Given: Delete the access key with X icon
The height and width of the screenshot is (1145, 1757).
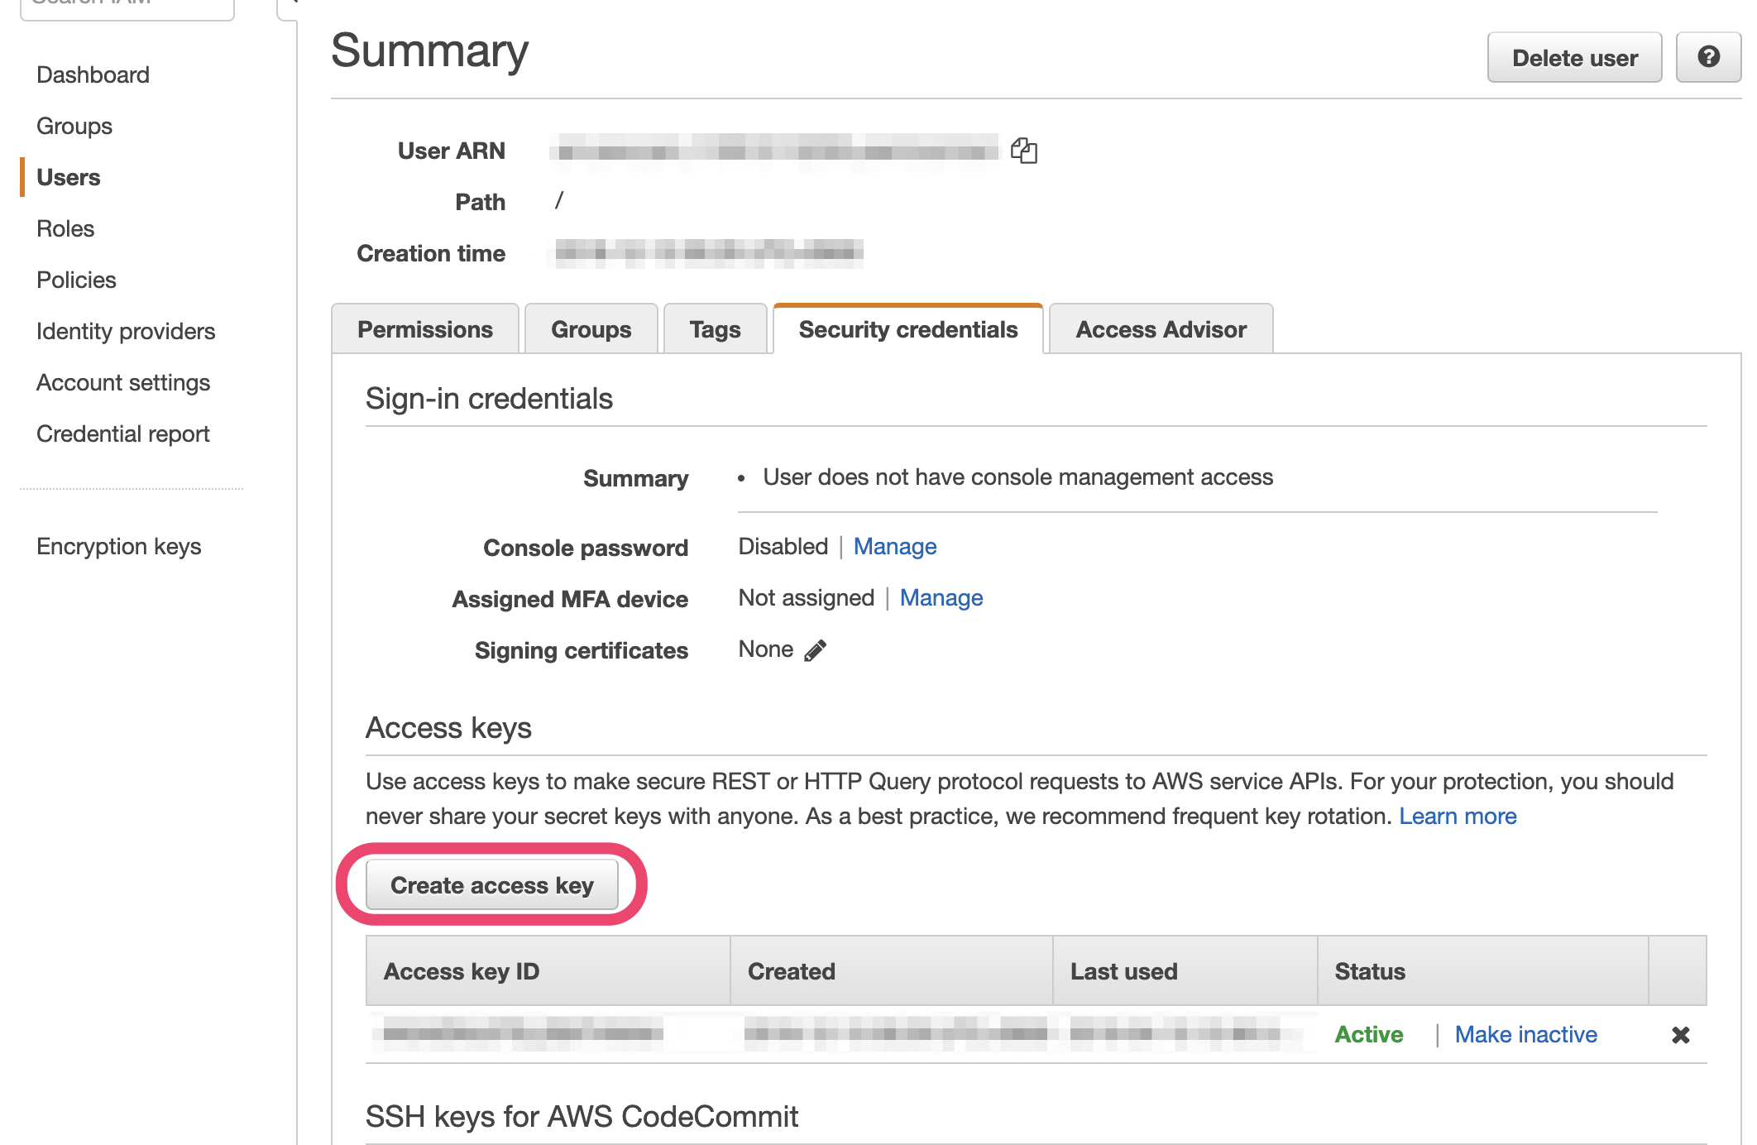Looking at the screenshot, I should pos(1680,1035).
